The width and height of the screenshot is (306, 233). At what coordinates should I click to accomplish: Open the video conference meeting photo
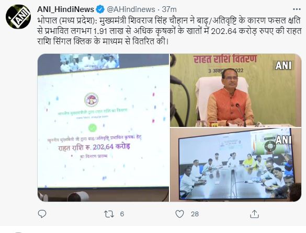[235, 165]
